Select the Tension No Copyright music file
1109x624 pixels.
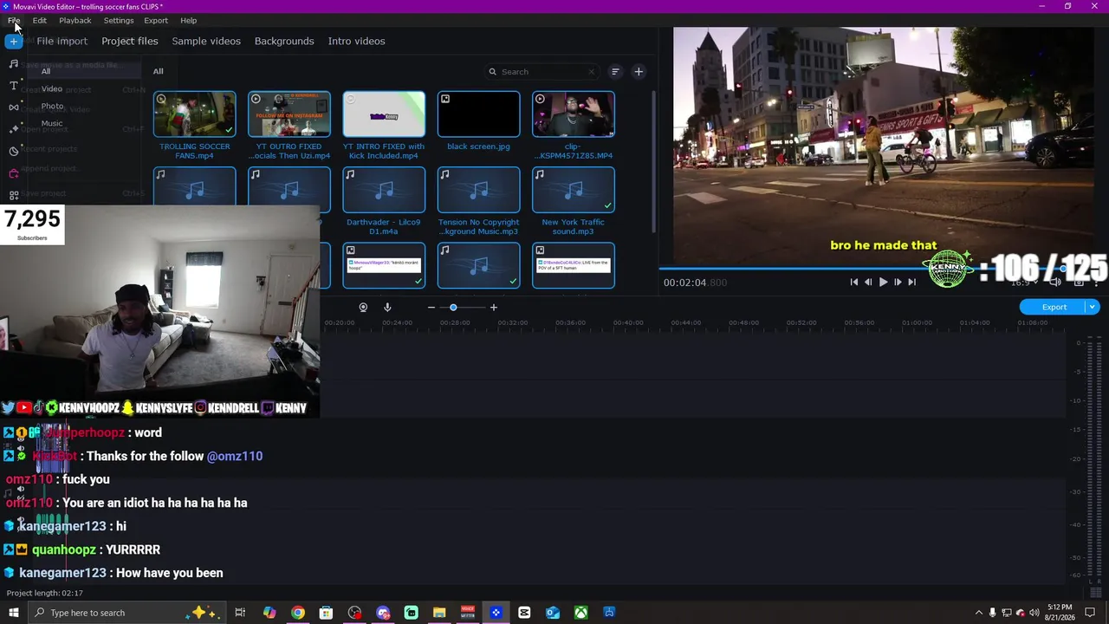(x=478, y=190)
